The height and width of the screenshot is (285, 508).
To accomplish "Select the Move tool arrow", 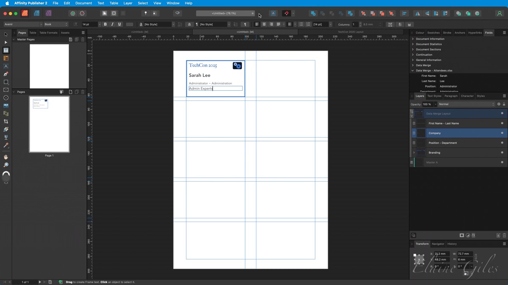I will pos(6,34).
